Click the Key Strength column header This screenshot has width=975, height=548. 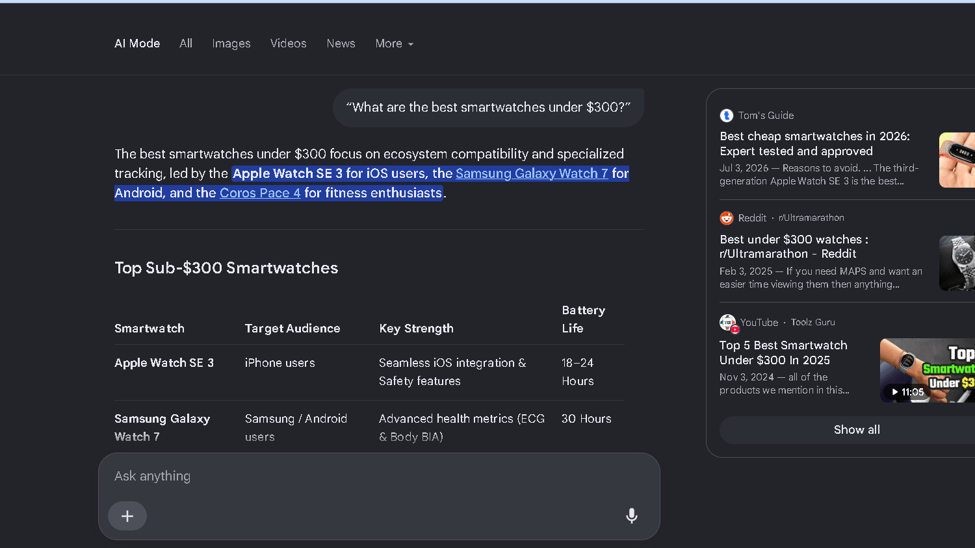pyautogui.click(x=416, y=329)
